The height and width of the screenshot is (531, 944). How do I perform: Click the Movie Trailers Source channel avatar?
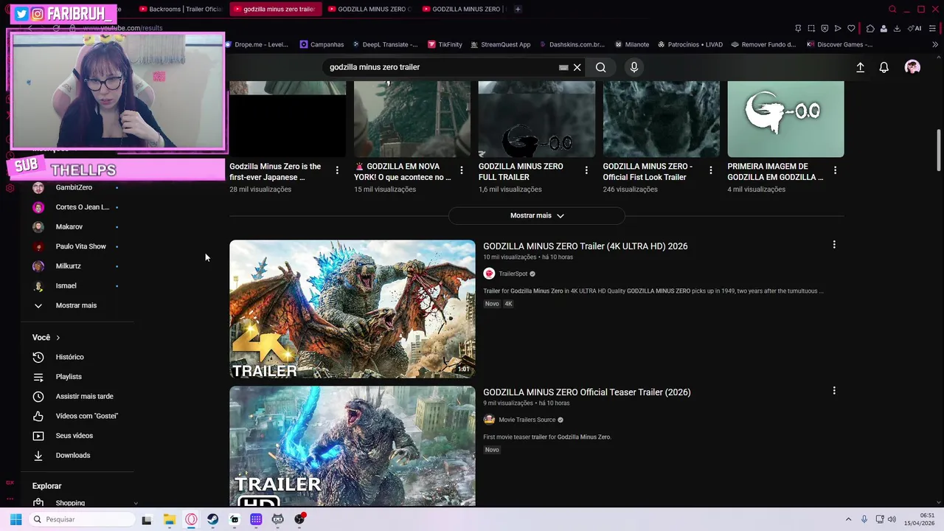click(489, 420)
